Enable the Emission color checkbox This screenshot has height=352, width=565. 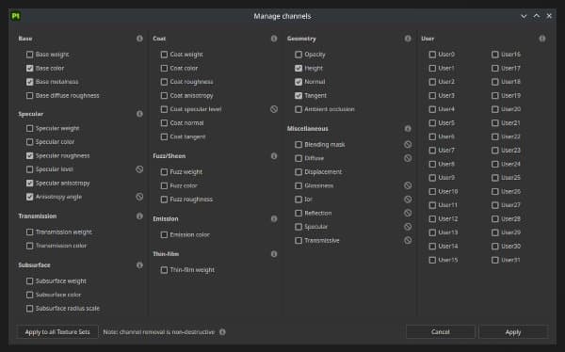(x=164, y=234)
